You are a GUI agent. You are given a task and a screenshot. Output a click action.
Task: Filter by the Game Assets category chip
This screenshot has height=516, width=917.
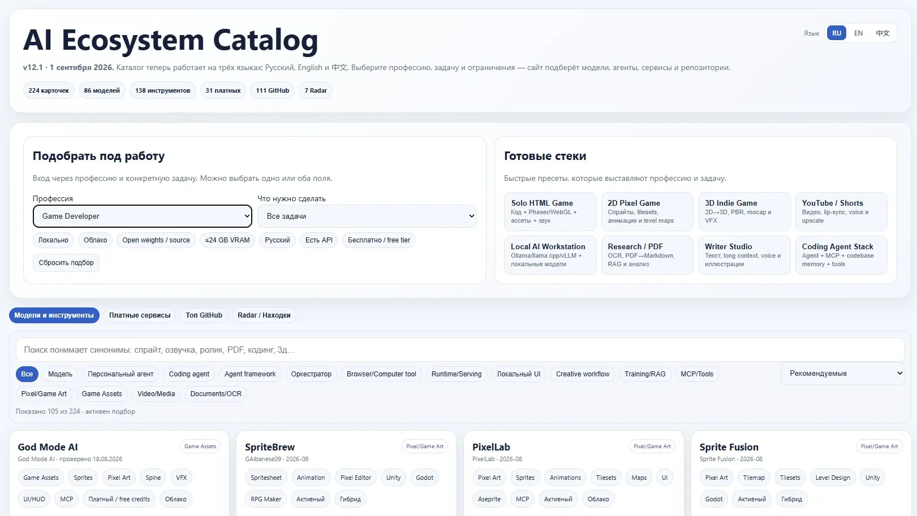click(102, 394)
